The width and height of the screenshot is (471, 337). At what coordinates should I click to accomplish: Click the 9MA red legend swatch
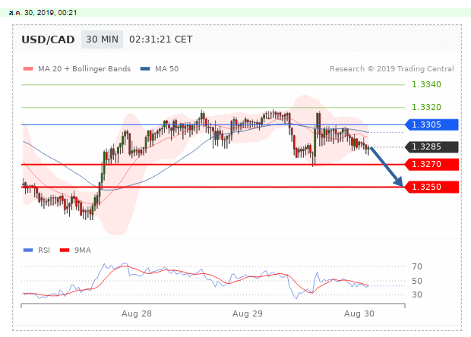coord(65,250)
